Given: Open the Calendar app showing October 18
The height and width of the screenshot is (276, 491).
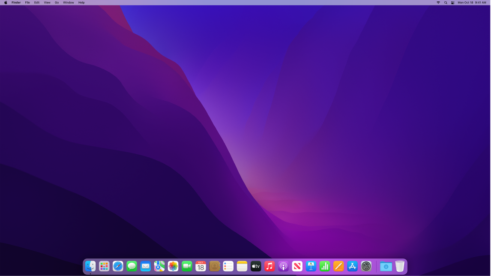Looking at the screenshot, I should (x=201, y=266).
